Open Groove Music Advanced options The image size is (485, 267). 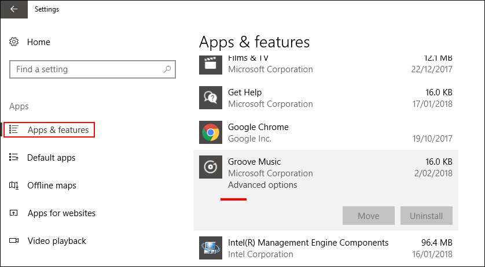263,185
